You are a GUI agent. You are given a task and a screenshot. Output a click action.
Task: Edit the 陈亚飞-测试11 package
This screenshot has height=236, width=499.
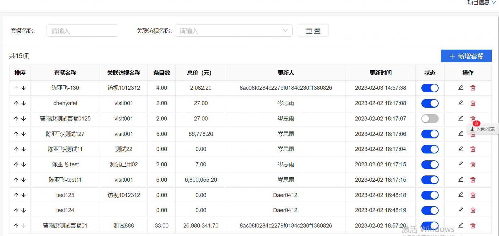[461, 149]
